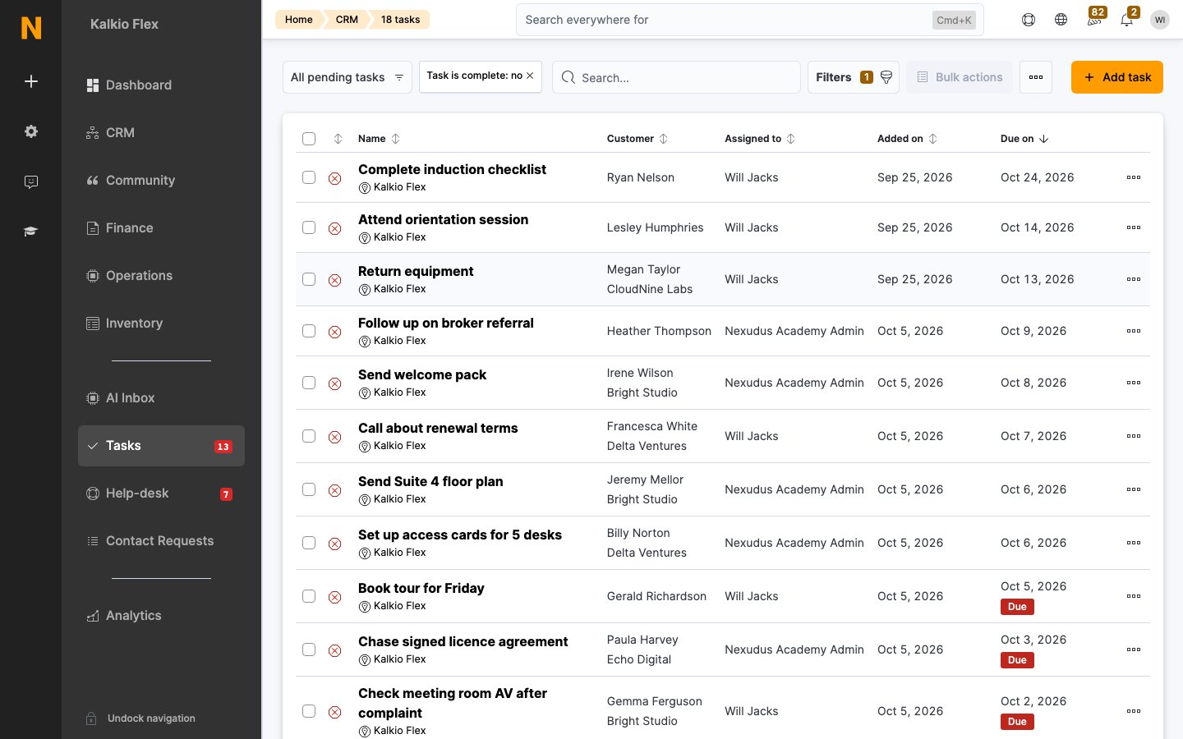Open the icon with badge 82
Viewport: 1183px width, 739px height.
pos(1095,18)
